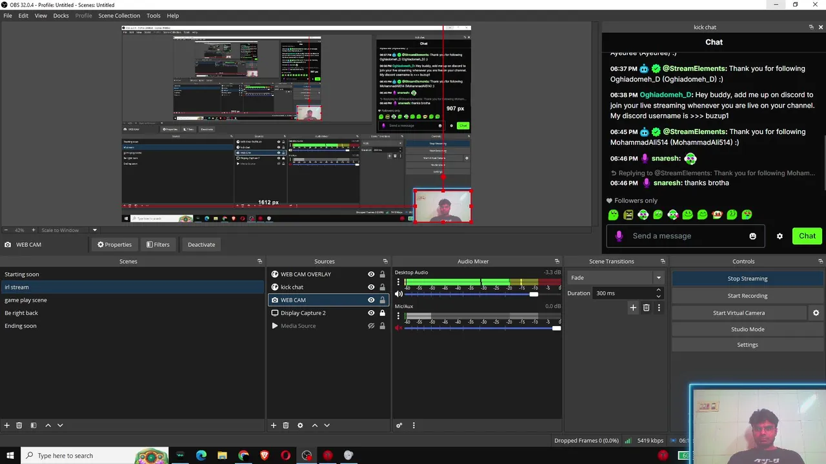Open Filters for the WEB CAM source
This screenshot has height=464, width=826.
[x=157, y=244]
